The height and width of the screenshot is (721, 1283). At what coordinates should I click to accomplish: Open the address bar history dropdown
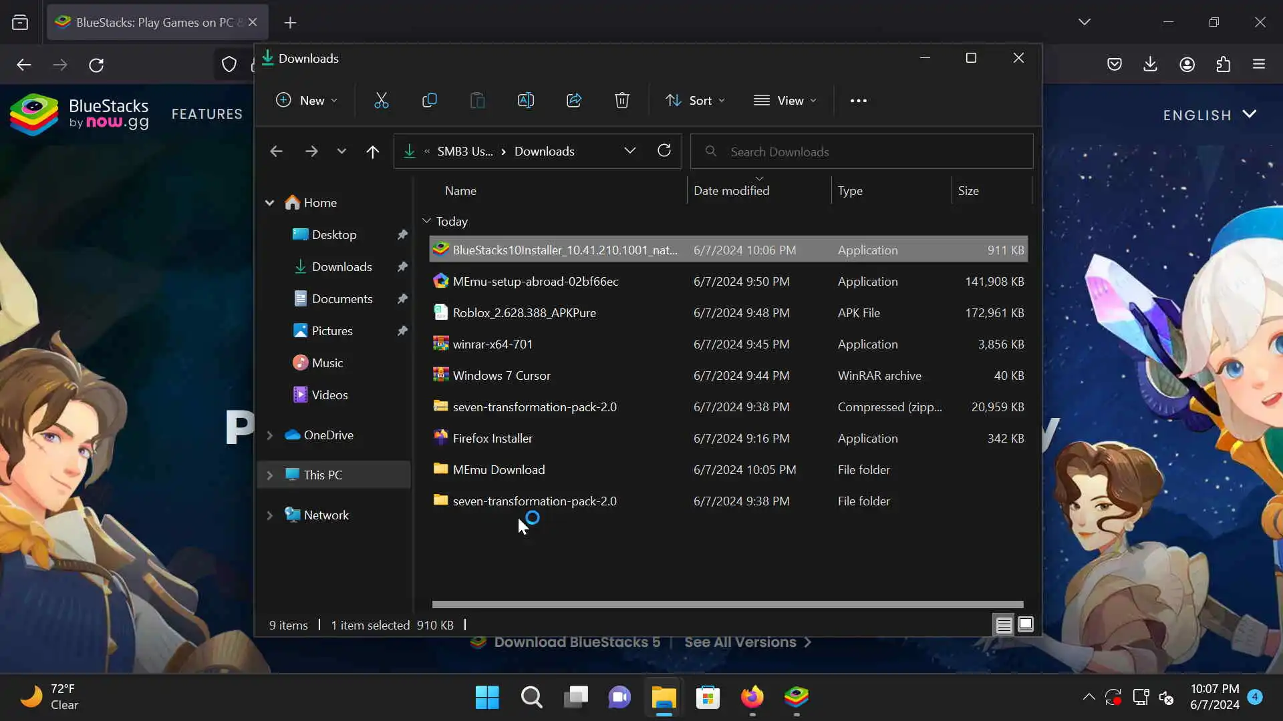629,151
